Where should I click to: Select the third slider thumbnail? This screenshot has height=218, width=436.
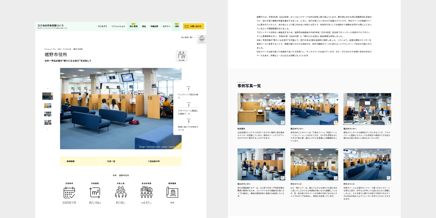coord(48,114)
